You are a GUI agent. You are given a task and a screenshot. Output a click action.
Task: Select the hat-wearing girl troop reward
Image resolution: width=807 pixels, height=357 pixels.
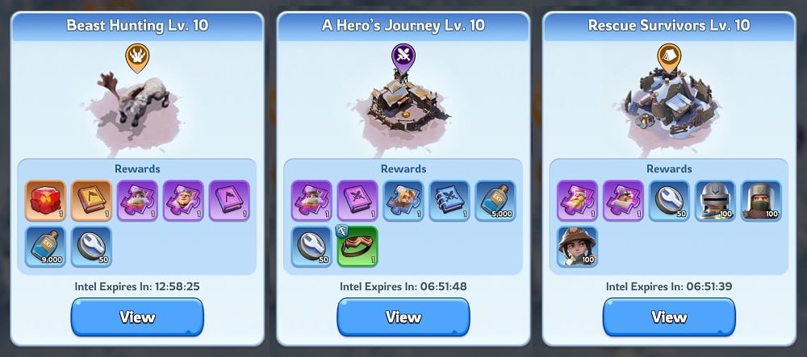pos(578,247)
